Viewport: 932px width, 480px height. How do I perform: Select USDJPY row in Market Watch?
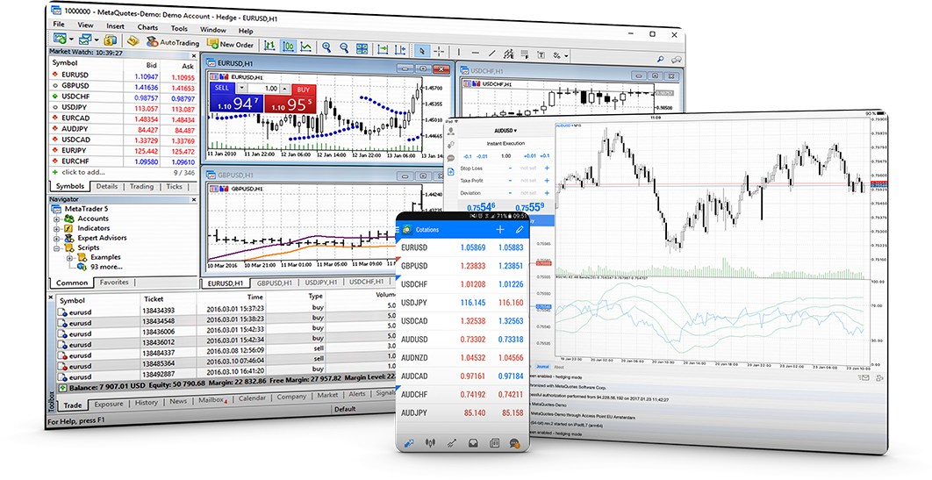tap(123, 108)
